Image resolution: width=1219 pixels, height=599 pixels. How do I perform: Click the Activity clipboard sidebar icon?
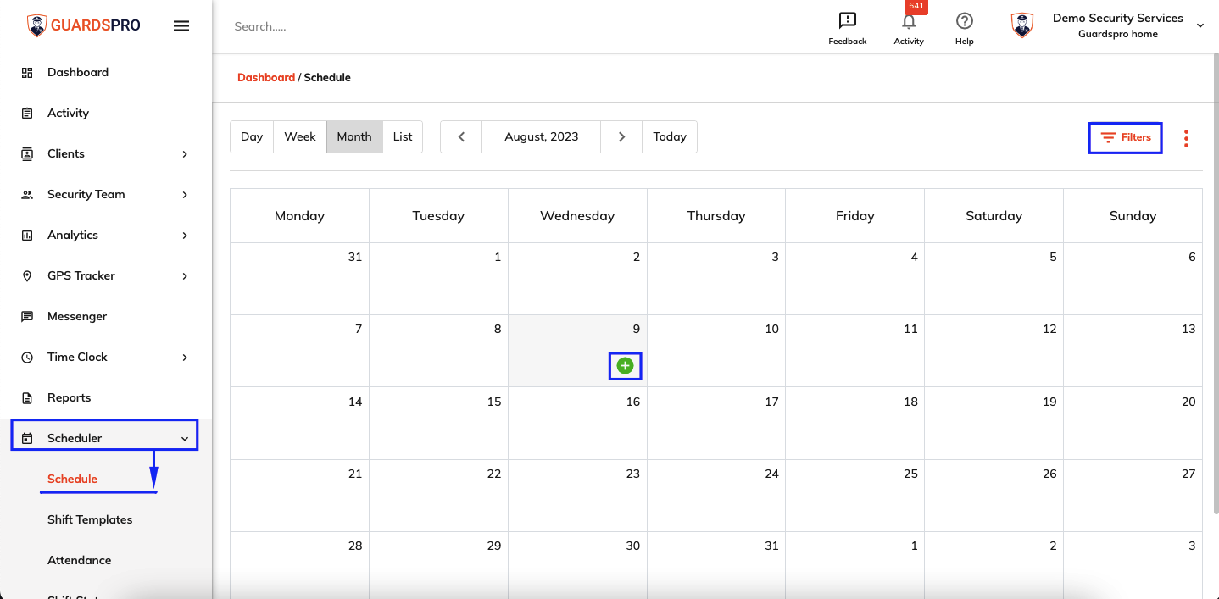point(27,114)
